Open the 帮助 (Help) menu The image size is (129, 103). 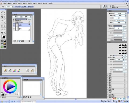(51, 3)
